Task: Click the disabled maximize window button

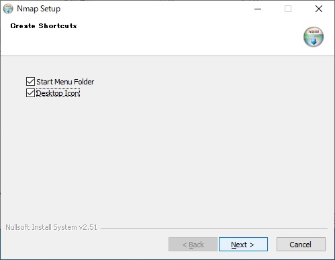Action: (288, 9)
